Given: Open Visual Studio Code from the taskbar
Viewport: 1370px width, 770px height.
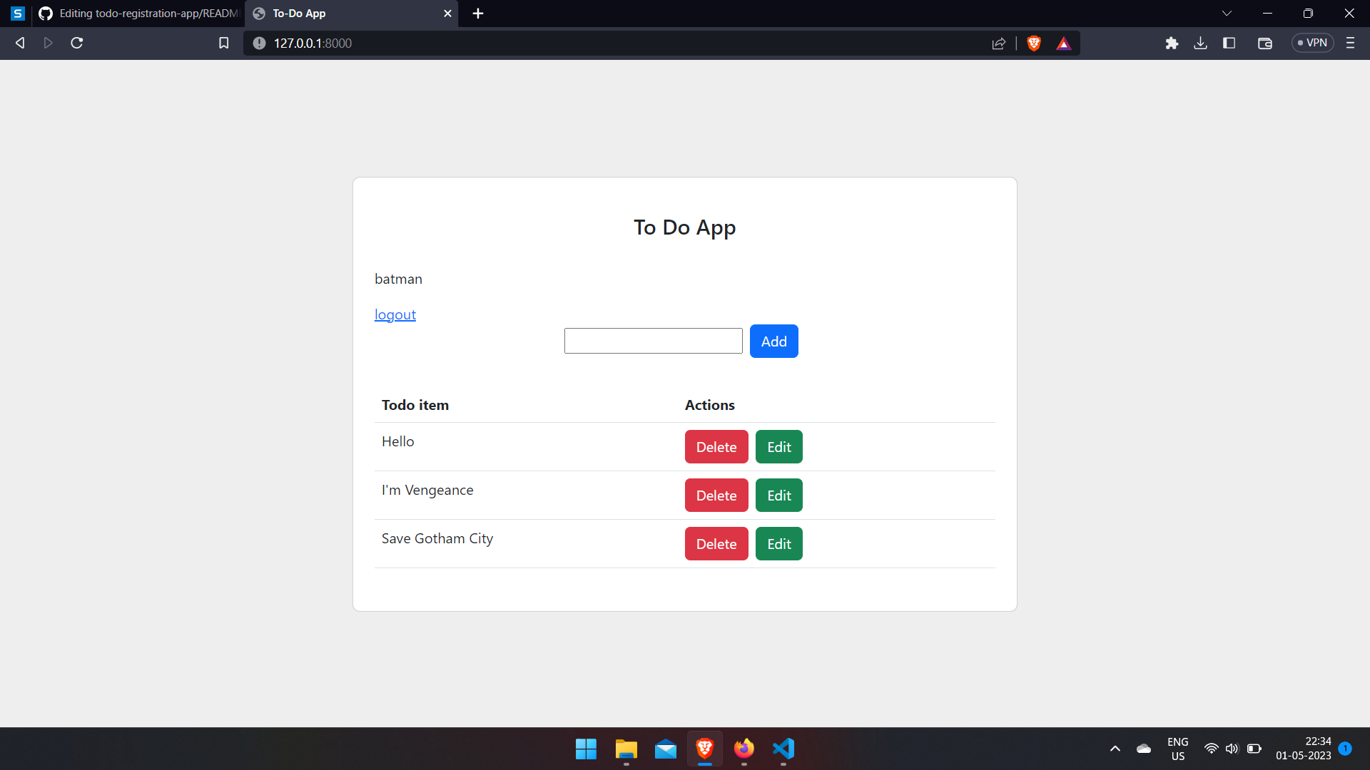Looking at the screenshot, I should tap(783, 749).
